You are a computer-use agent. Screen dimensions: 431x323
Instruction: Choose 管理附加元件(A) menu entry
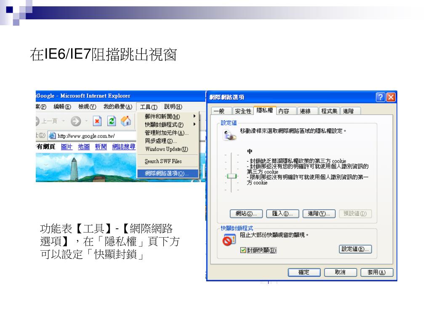point(168,132)
